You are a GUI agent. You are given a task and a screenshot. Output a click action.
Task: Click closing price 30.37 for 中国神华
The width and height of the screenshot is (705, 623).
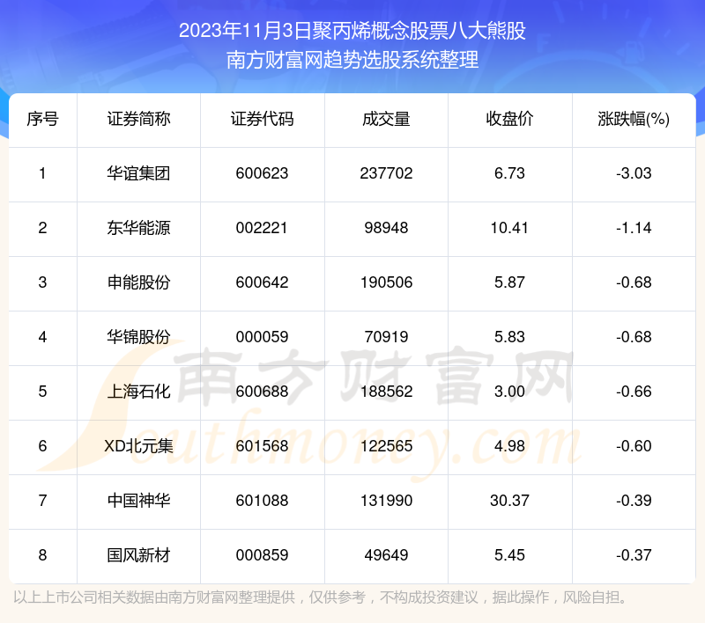click(x=509, y=501)
